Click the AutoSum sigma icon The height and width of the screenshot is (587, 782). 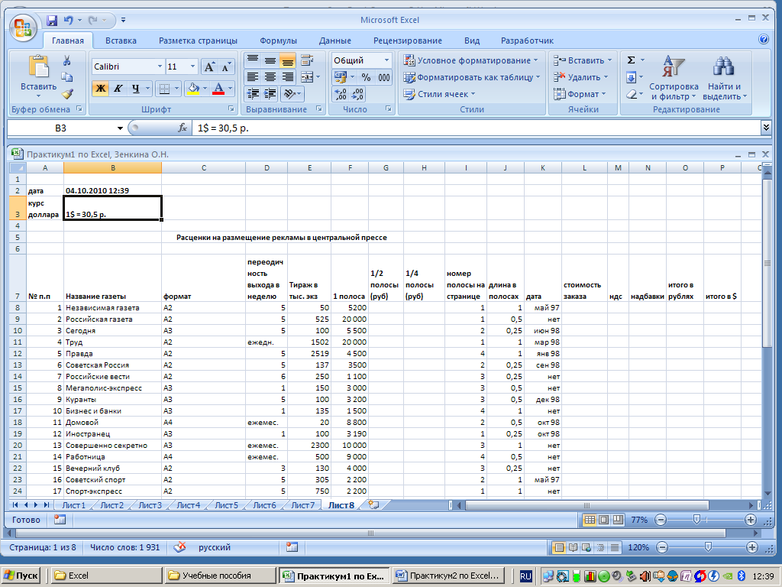click(631, 60)
